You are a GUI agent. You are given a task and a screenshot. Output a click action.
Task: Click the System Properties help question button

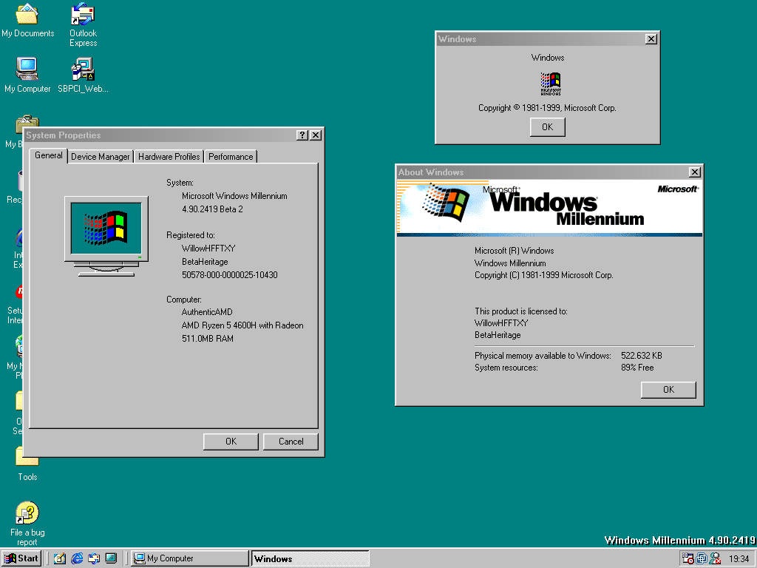302,135
